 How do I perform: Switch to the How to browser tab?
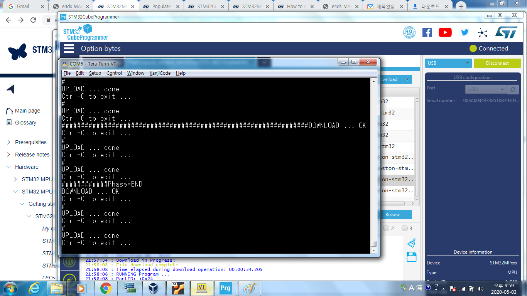pos(296,7)
